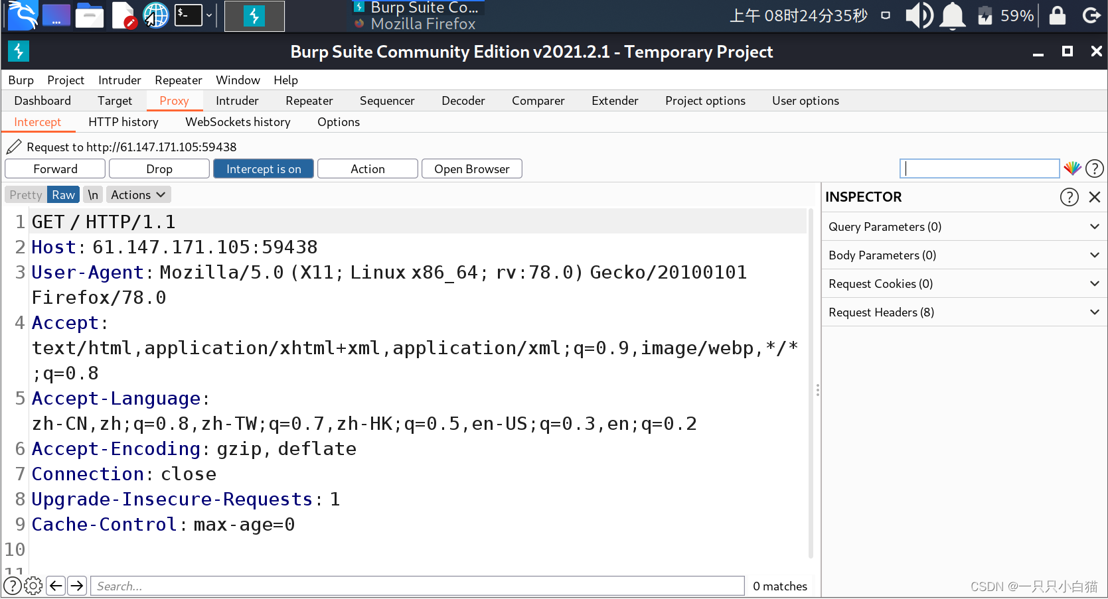Viewport: 1108px width, 599px height.
Task: Open the Project menu
Action: tap(66, 80)
